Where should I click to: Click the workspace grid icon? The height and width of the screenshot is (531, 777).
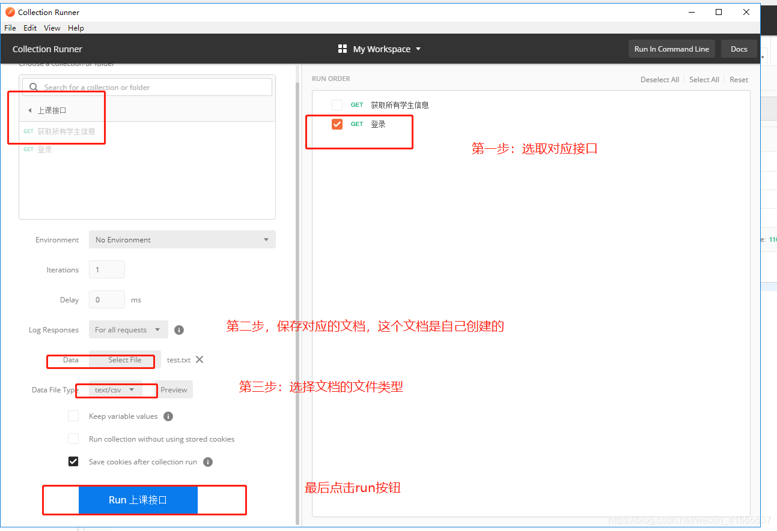(x=343, y=49)
